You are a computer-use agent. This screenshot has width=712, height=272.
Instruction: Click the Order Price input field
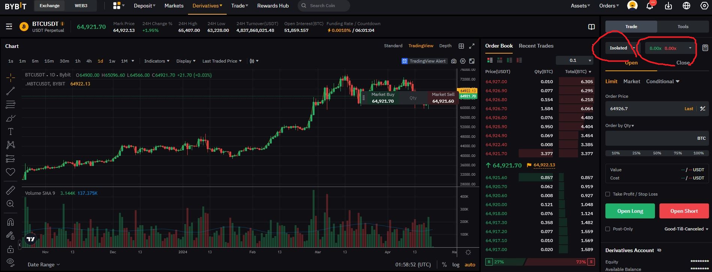coord(657,109)
